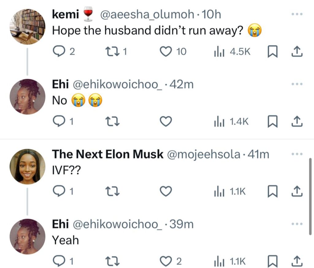This screenshot has width=314, height=268.
Task: Open @aeesha_olumoh profile handle
Action: [147, 14]
